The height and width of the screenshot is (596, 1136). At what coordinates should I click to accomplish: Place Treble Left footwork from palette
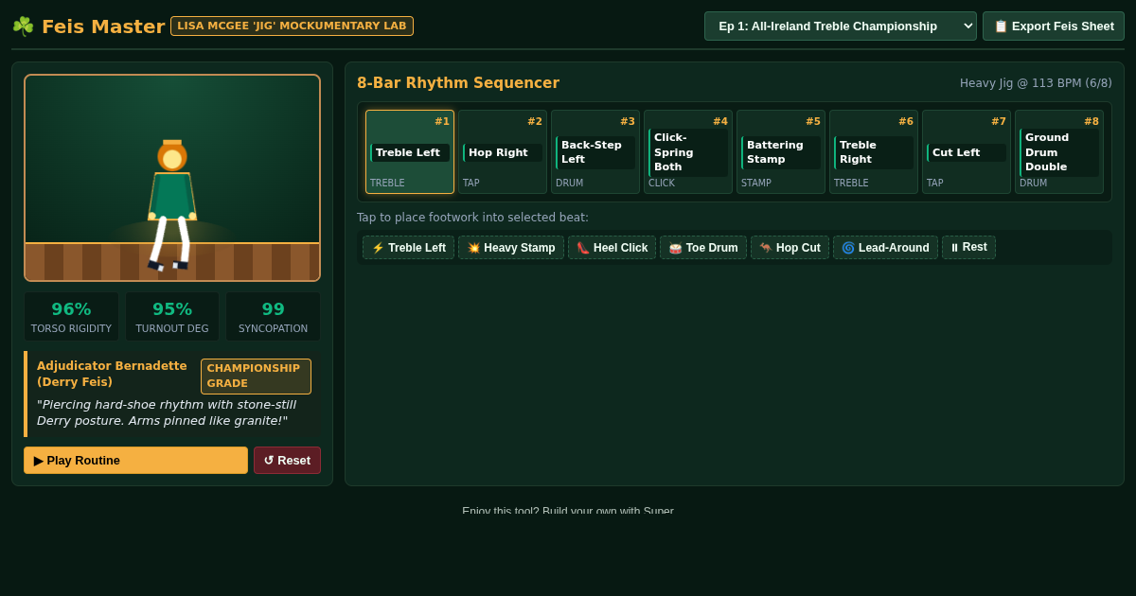[x=408, y=248]
